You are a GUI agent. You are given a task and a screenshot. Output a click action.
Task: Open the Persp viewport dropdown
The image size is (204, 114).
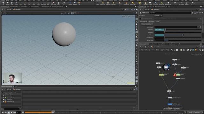pos(125,16)
